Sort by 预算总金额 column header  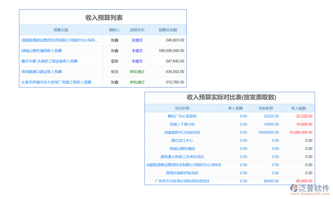(x=167, y=30)
